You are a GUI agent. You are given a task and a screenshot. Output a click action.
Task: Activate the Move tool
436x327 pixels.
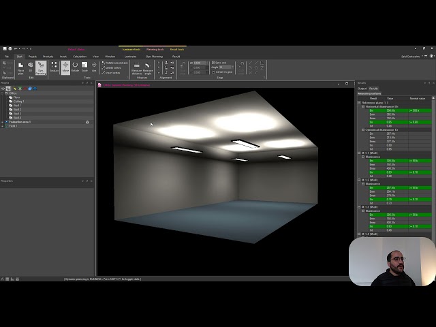pos(65,67)
